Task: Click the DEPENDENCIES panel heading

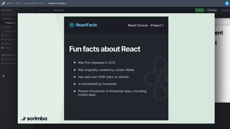Action: pyautogui.click(x=9, y=55)
